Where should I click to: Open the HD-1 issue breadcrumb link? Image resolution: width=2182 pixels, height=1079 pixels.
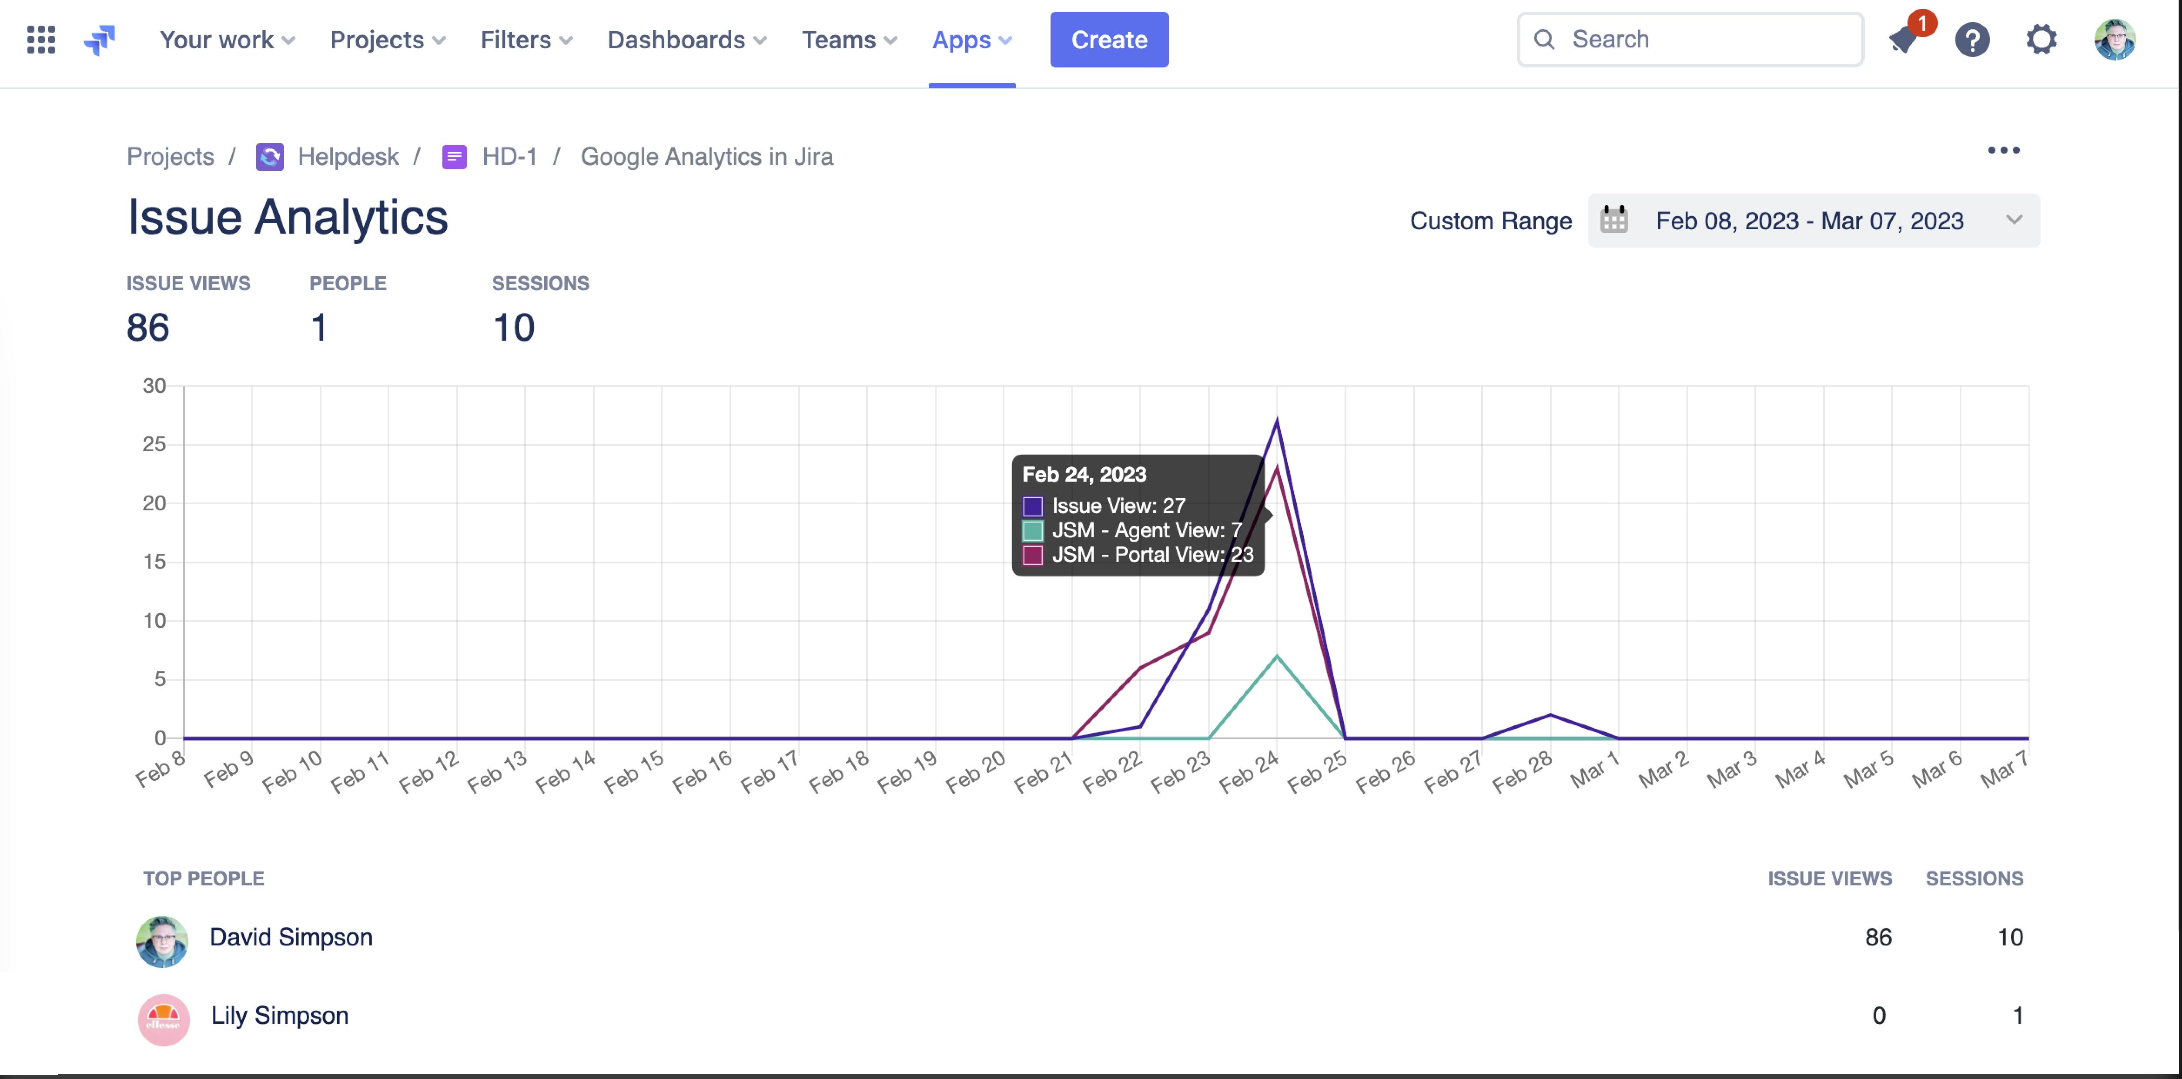pyautogui.click(x=509, y=157)
